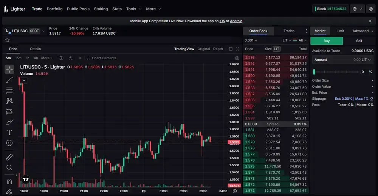Switch chart to TradingView view
This screenshot has height=196, width=378.
coord(184,49)
